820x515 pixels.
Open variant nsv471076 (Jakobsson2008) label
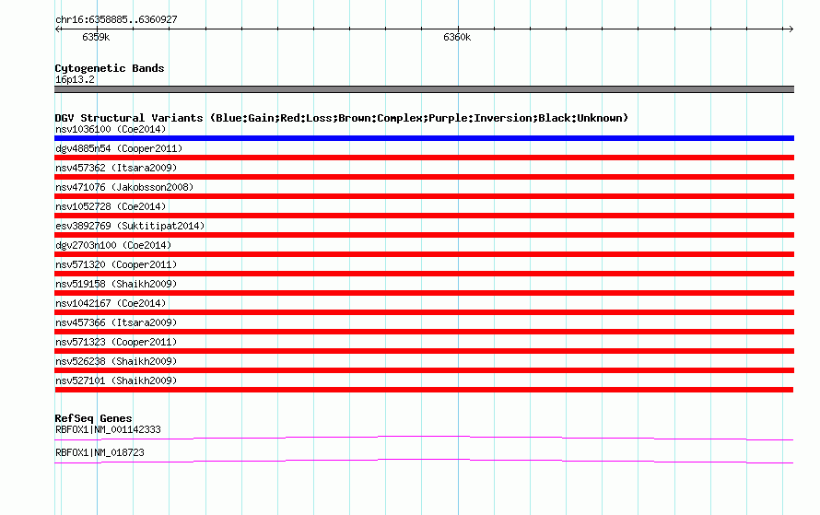(124, 187)
